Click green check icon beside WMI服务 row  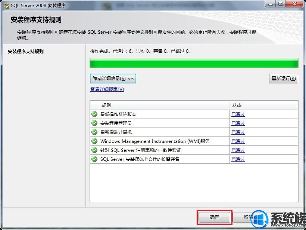tap(94, 141)
